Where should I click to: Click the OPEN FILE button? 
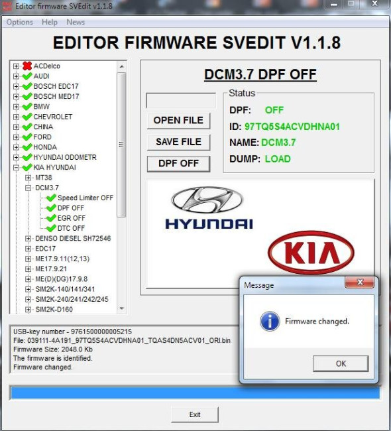click(179, 121)
